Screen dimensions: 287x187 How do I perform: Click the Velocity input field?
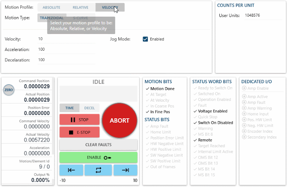66,39
